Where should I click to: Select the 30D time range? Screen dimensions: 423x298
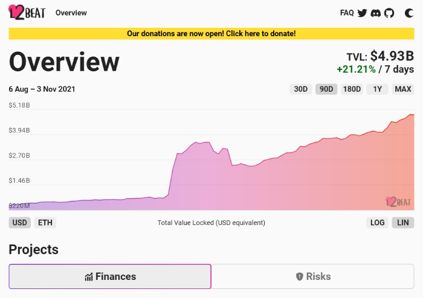point(300,89)
